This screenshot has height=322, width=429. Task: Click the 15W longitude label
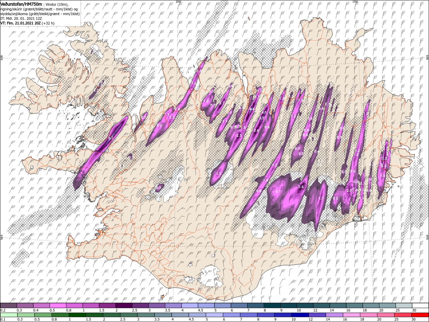[x=355, y=2]
